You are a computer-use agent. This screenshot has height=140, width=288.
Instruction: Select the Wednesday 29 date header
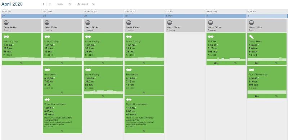click(103, 16)
